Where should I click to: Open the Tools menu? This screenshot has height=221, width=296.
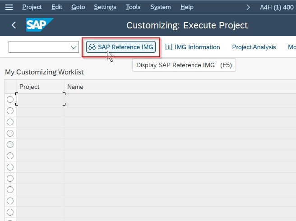point(133,7)
